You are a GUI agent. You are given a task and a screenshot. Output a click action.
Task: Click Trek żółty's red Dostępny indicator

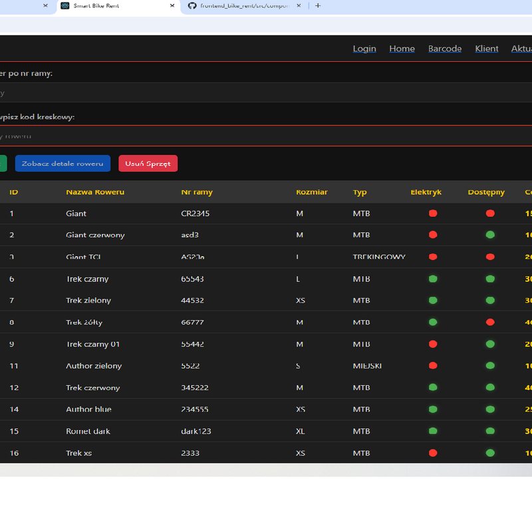tap(490, 322)
